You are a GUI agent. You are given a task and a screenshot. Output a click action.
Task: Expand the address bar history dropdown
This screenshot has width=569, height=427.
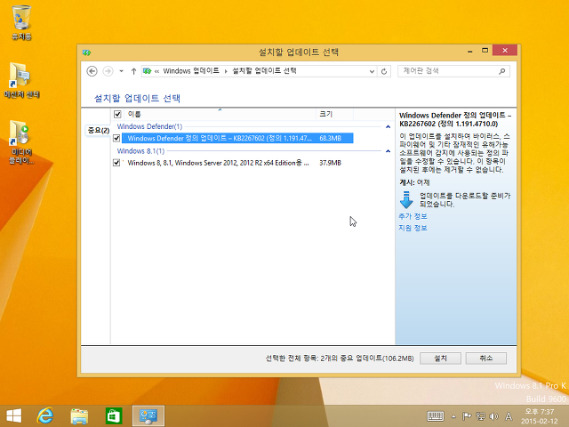372,71
